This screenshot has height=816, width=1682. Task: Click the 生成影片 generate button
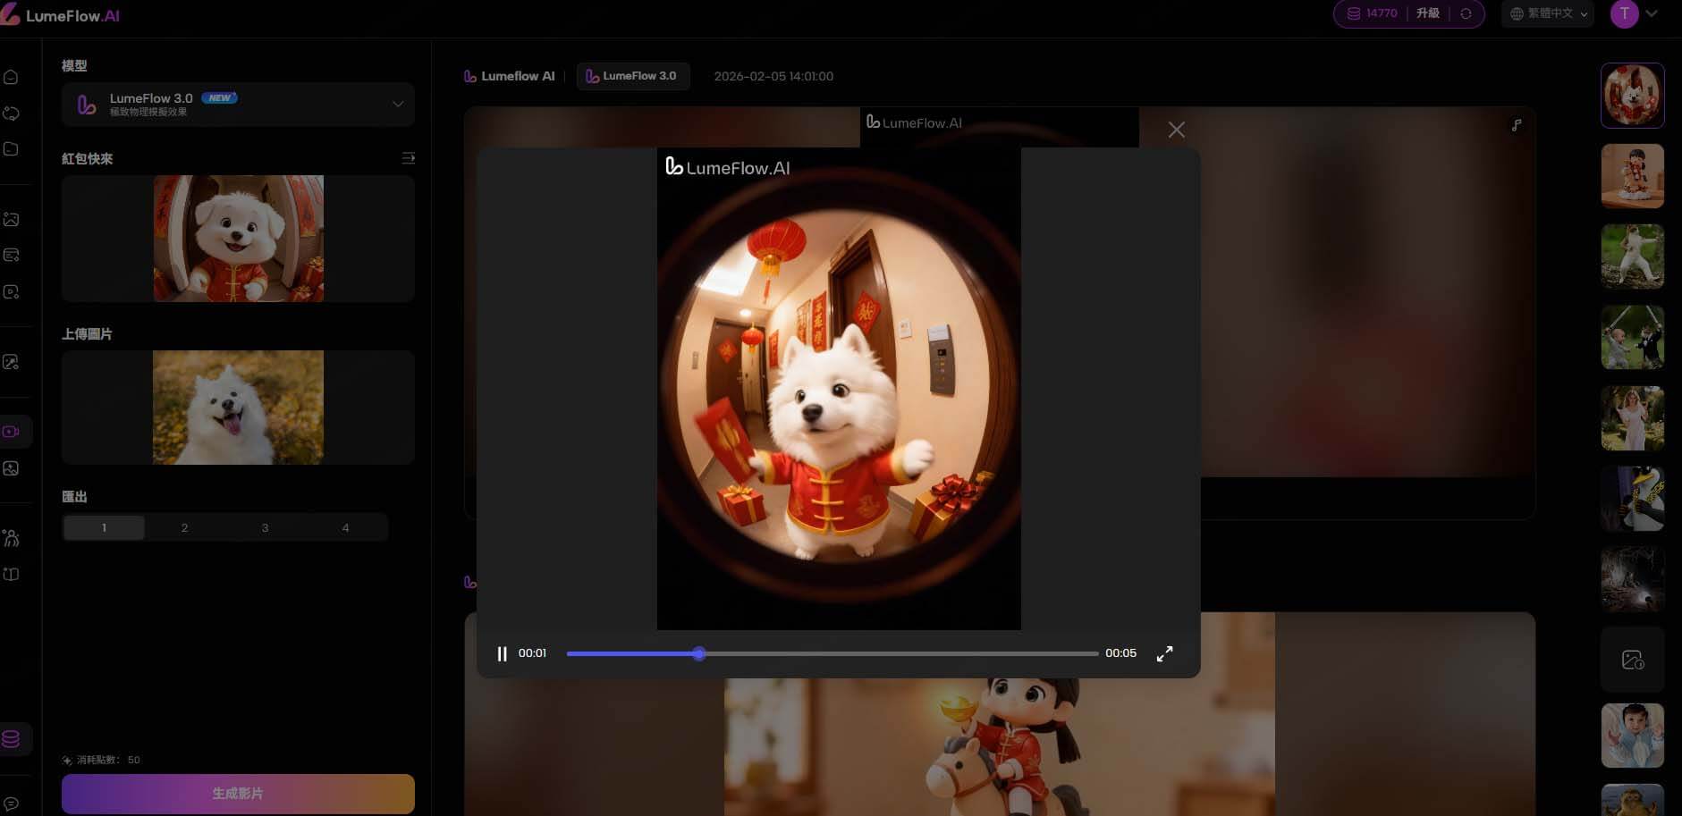[x=238, y=793]
